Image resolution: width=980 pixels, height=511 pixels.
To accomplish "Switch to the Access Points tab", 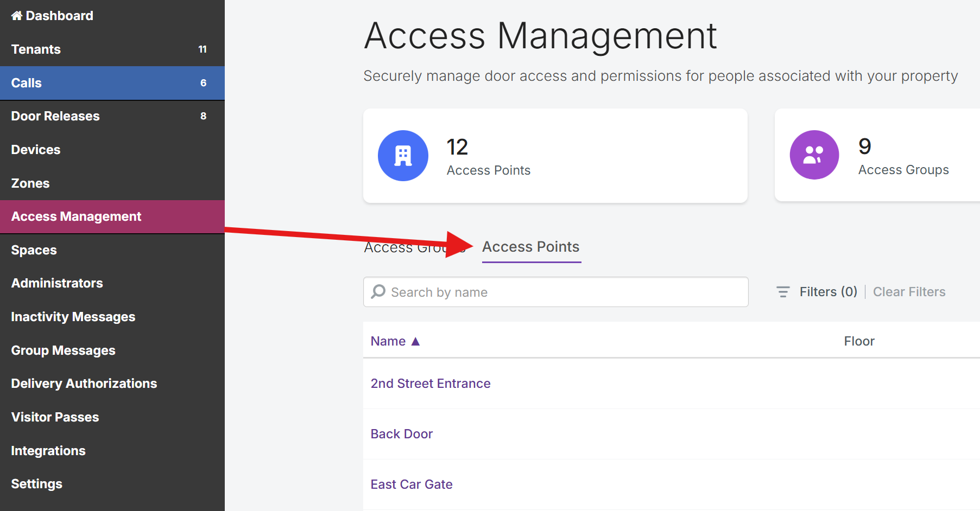I will coord(530,247).
